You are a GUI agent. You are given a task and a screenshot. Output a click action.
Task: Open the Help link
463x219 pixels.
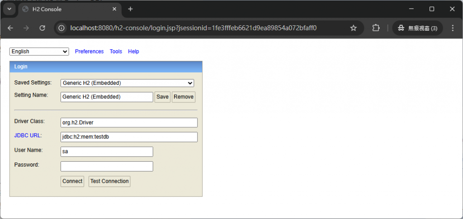(x=133, y=51)
